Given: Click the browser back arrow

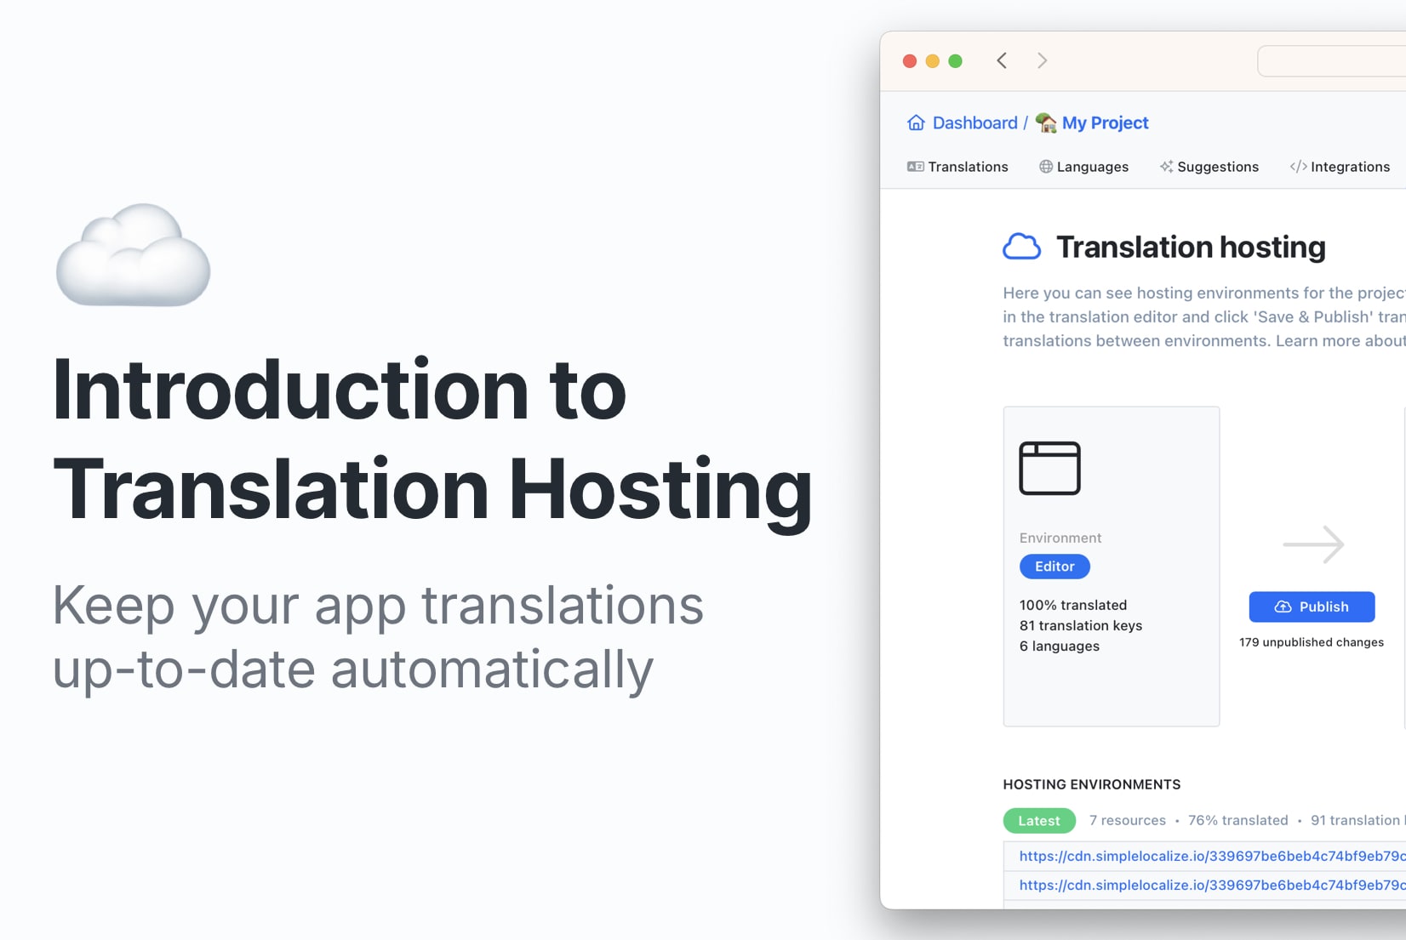Looking at the screenshot, I should click(1002, 60).
